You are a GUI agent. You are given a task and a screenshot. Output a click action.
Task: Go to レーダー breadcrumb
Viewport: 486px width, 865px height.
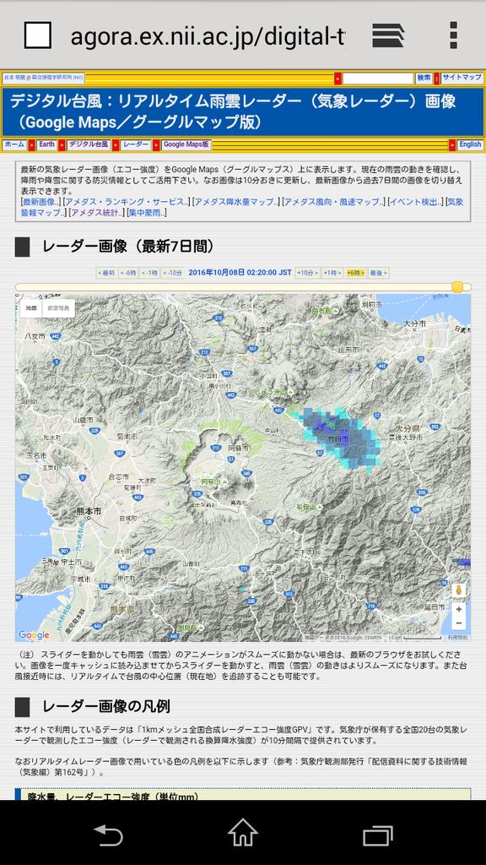pos(136,144)
